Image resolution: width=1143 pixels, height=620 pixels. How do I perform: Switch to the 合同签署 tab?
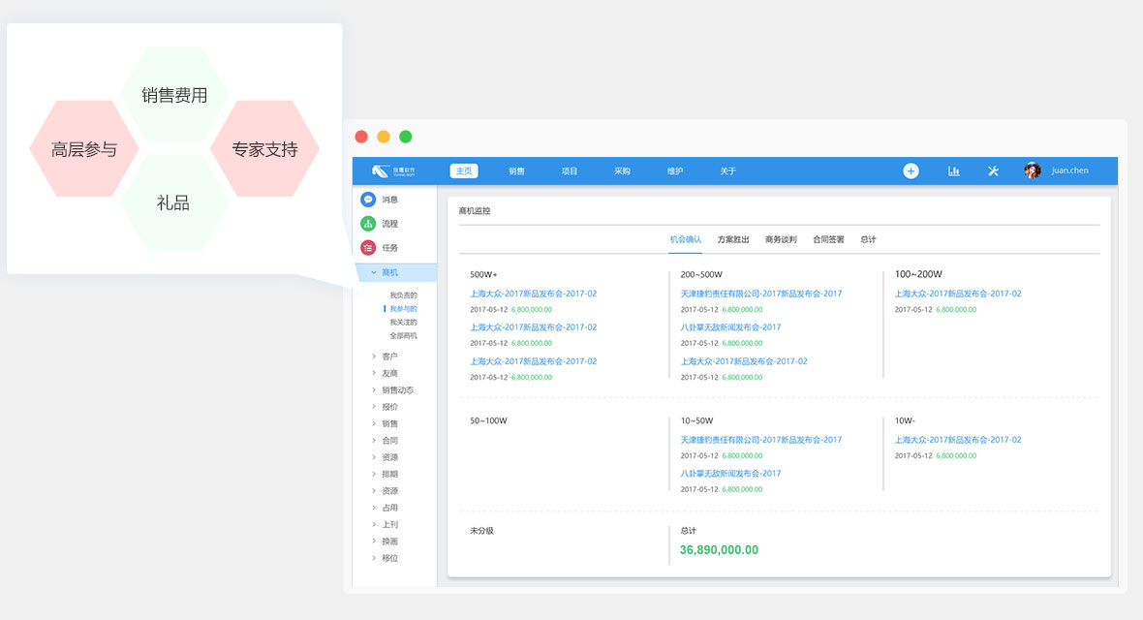(x=828, y=239)
